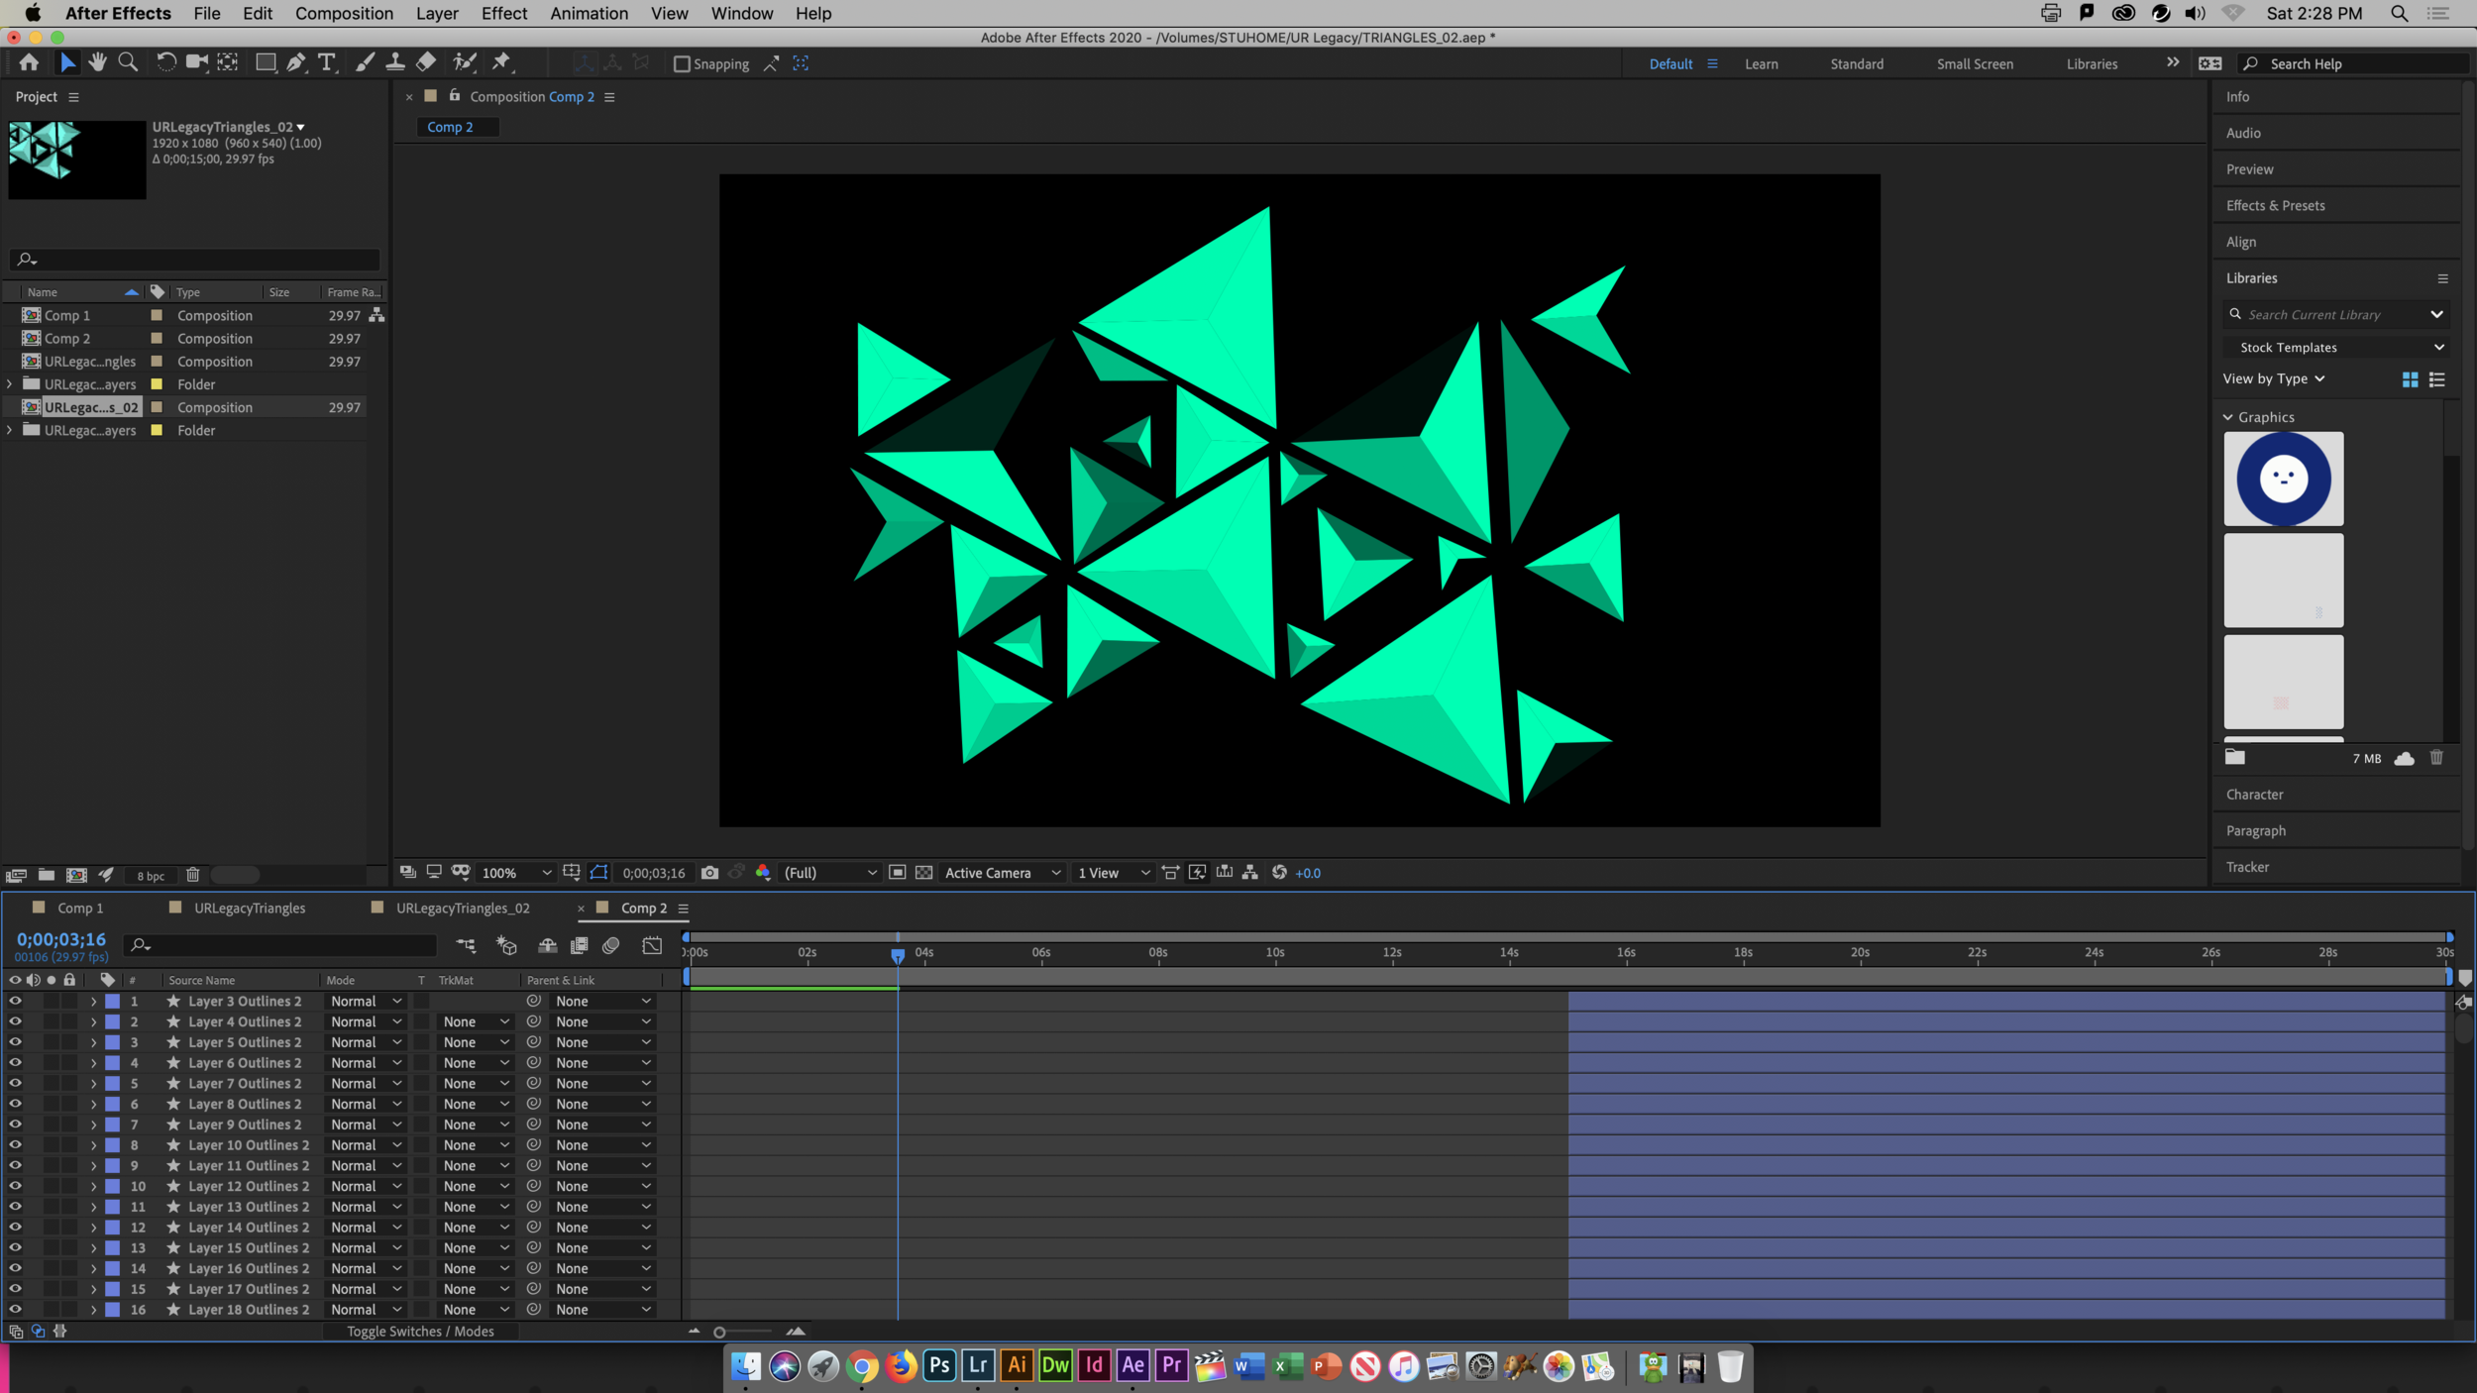Click the project panel trash delete icon
Image resolution: width=2477 pixels, height=1393 pixels.
pos(193,875)
